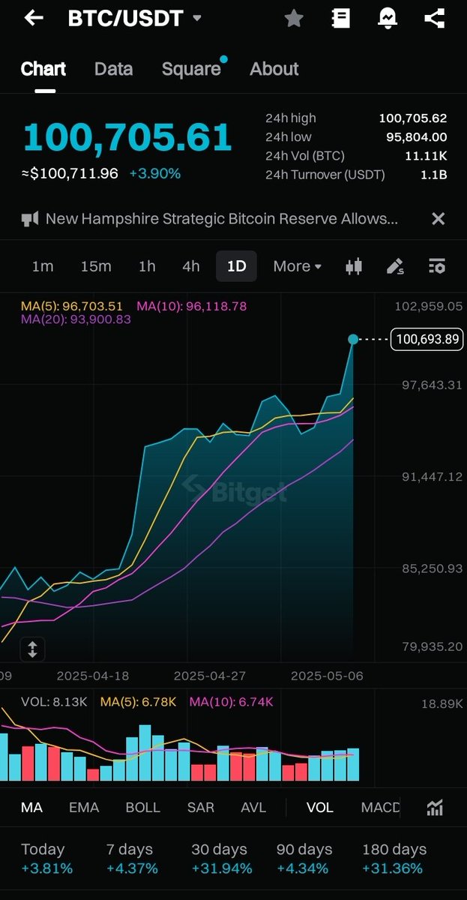Tap the 24h high value 100,705.62
467x900 pixels.
[413, 118]
